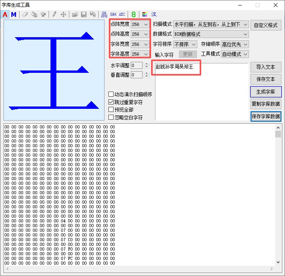Click the vertical scrollbar thumb in hex pane
This screenshot has width=285, height=276.
[278, 134]
